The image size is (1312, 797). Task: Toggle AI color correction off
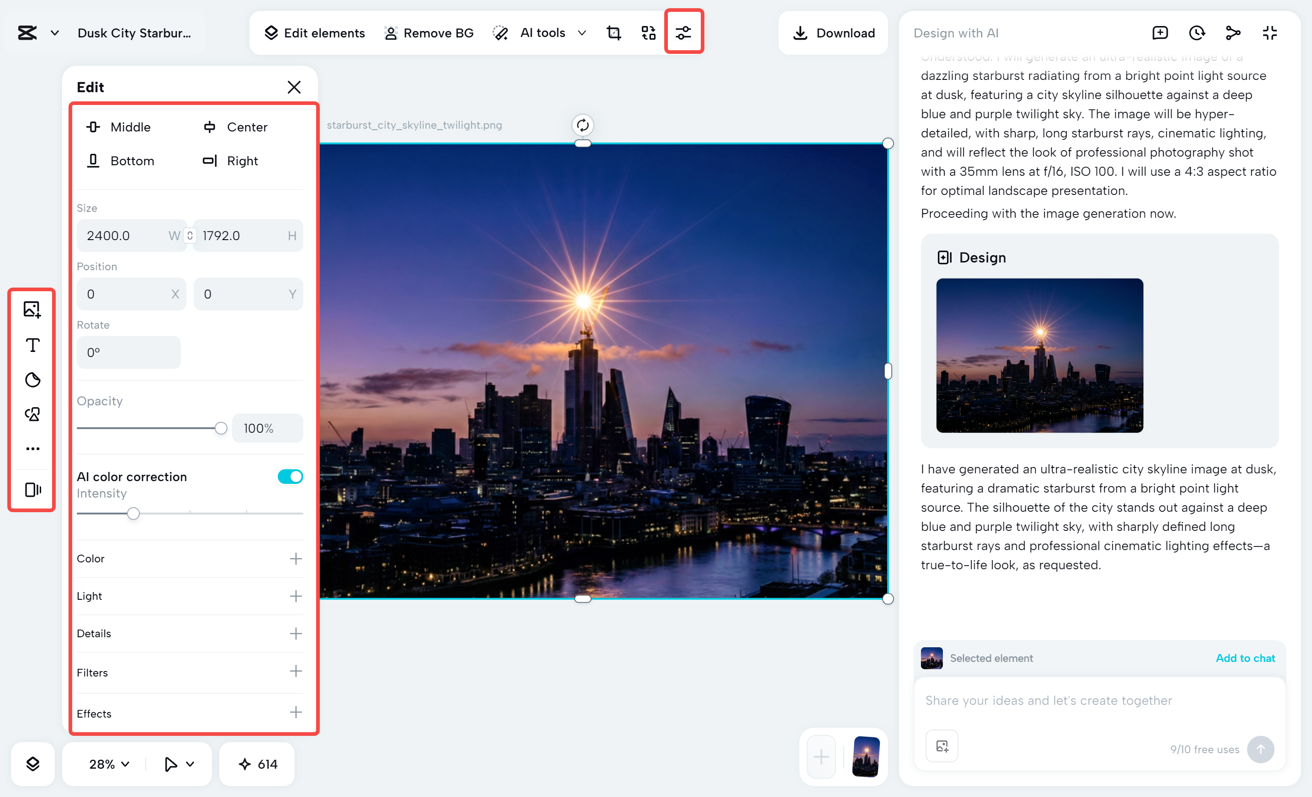pos(290,476)
